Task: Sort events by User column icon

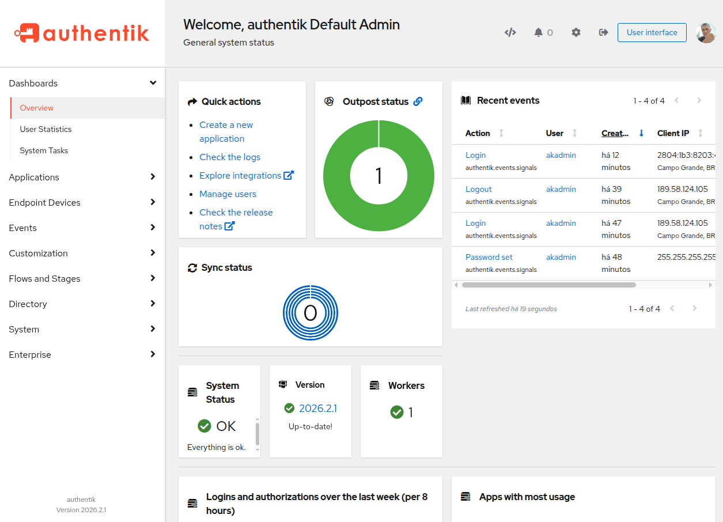Action: (x=574, y=133)
